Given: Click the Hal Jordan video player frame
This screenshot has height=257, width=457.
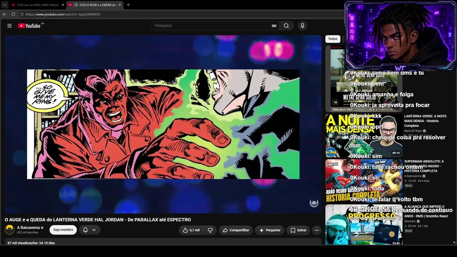Looking at the screenshot, I should (x=163, y=124).
